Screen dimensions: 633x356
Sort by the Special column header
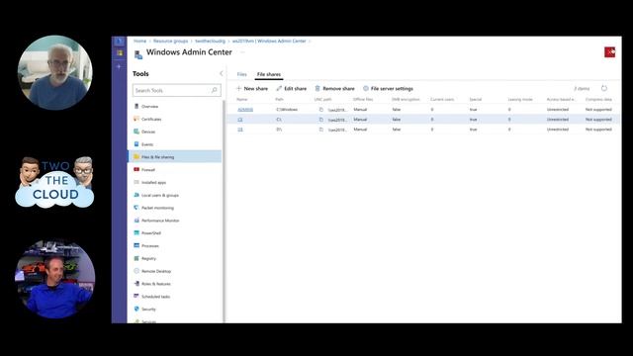[475, 99]
